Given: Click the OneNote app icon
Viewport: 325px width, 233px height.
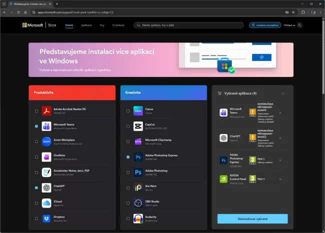Looking at the screenshot, I should tap(46, 157).
